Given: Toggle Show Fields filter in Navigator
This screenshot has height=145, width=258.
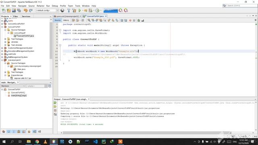Looking at the screenshot, I should (x=8, y=132).
